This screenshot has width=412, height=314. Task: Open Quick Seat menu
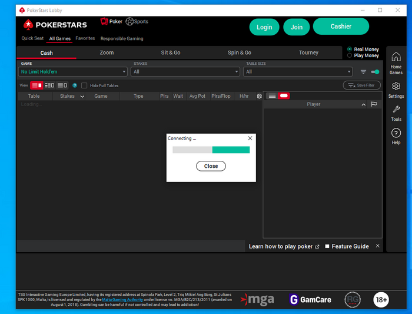[x=32, y=38]
